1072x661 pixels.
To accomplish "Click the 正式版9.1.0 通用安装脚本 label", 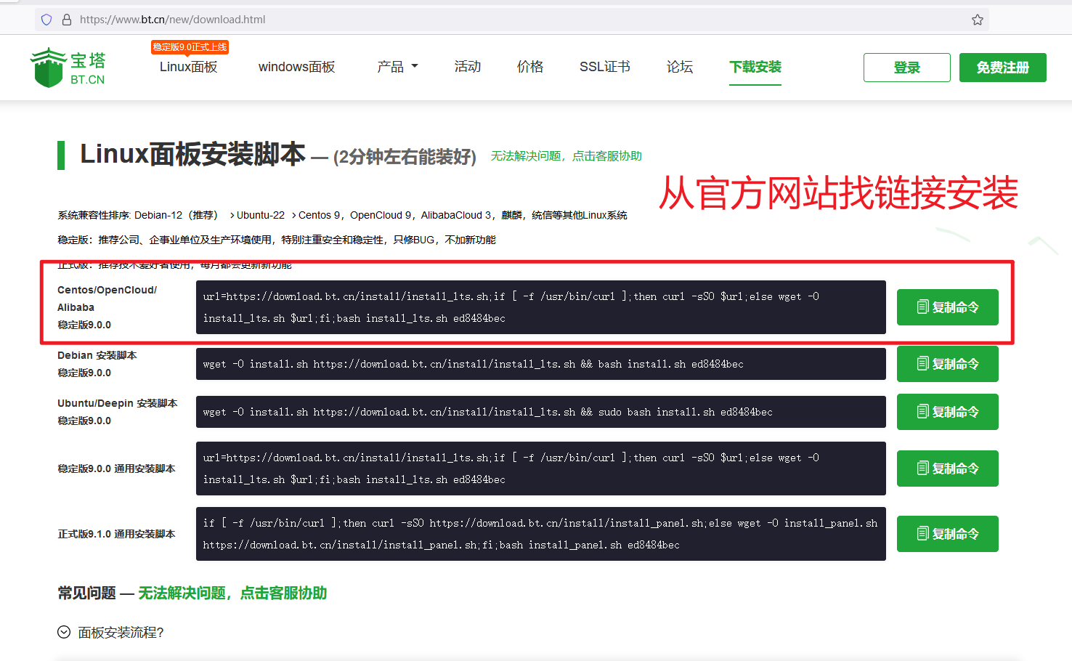I will [116, 534].
